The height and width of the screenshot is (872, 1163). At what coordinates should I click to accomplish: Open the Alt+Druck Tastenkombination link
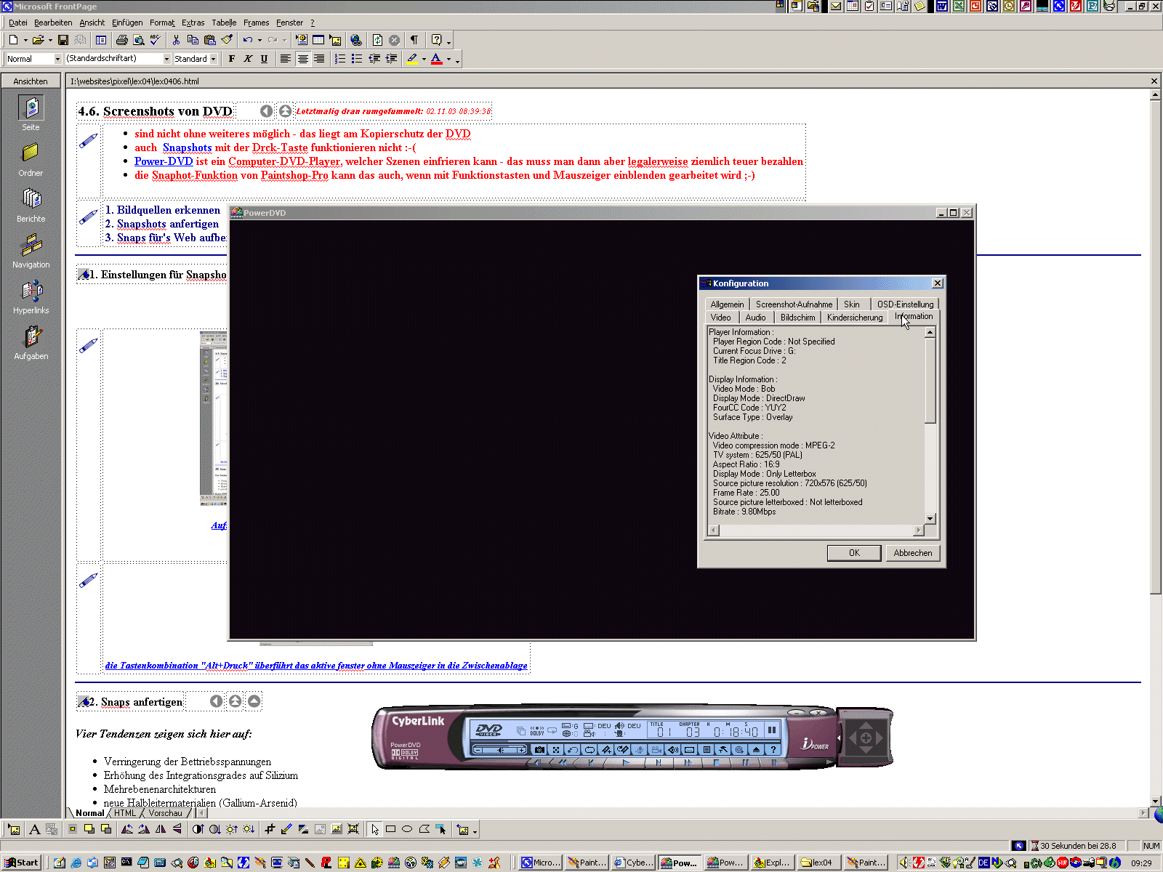click(316, 666)
